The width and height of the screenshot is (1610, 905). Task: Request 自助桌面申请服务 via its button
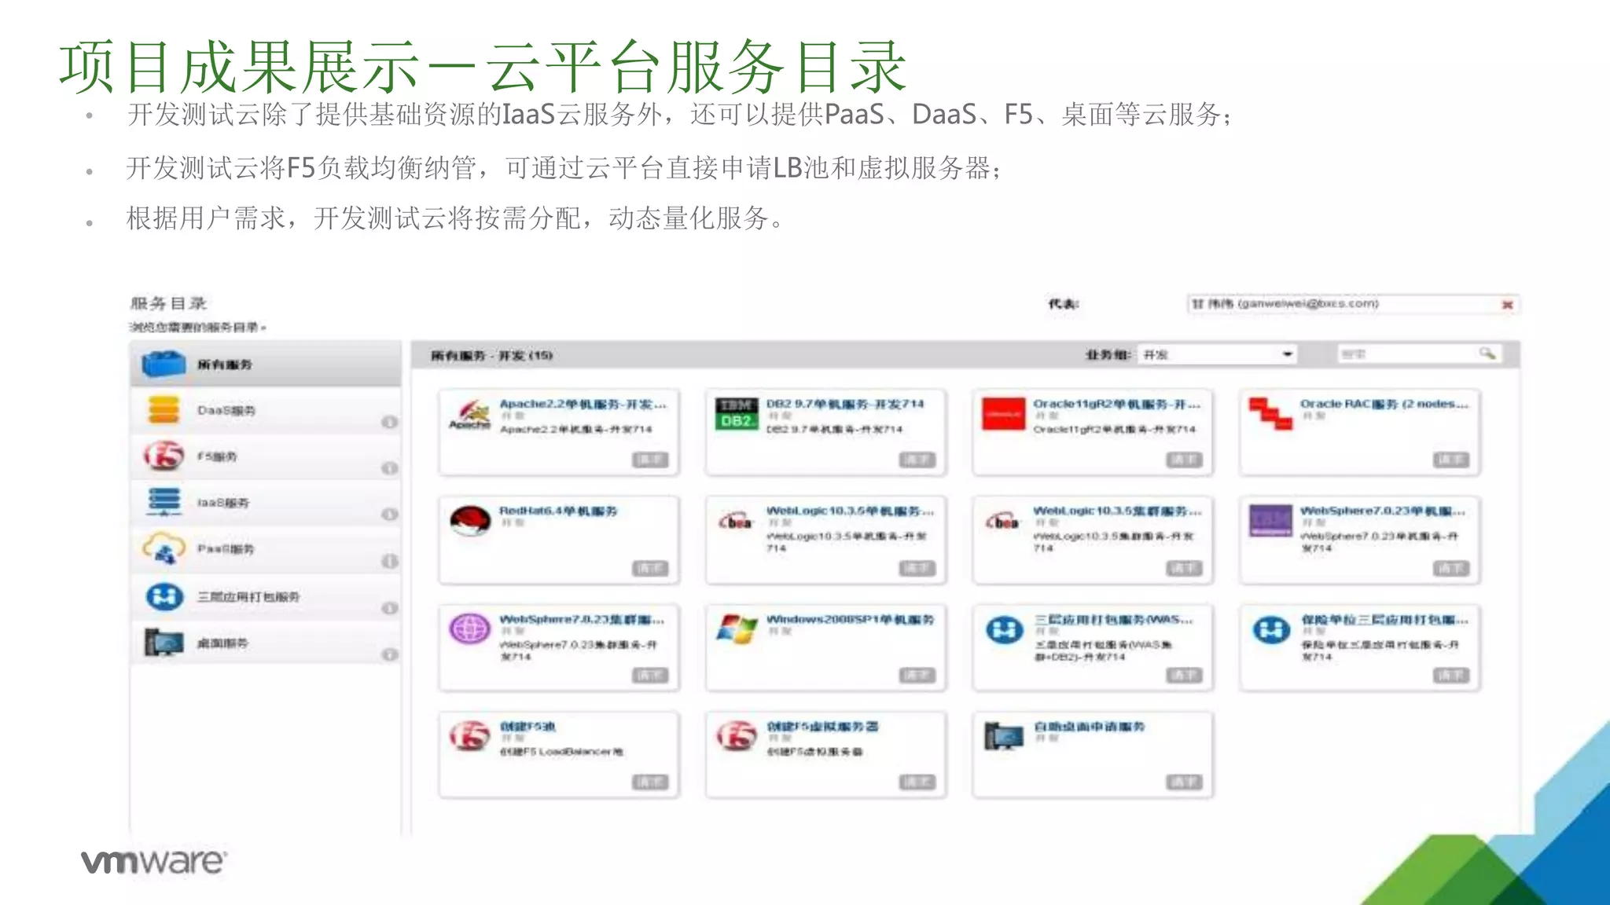[x=1184, y=782]
